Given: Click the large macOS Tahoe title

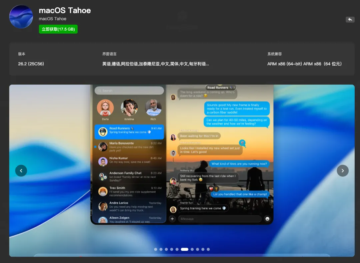Looking at the screenshot, I should click(65, 10).
